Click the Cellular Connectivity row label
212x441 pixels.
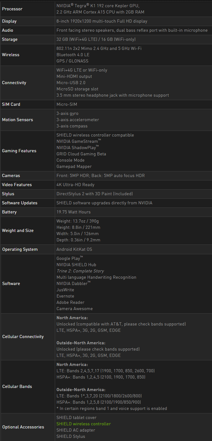(x=23, y=336)
